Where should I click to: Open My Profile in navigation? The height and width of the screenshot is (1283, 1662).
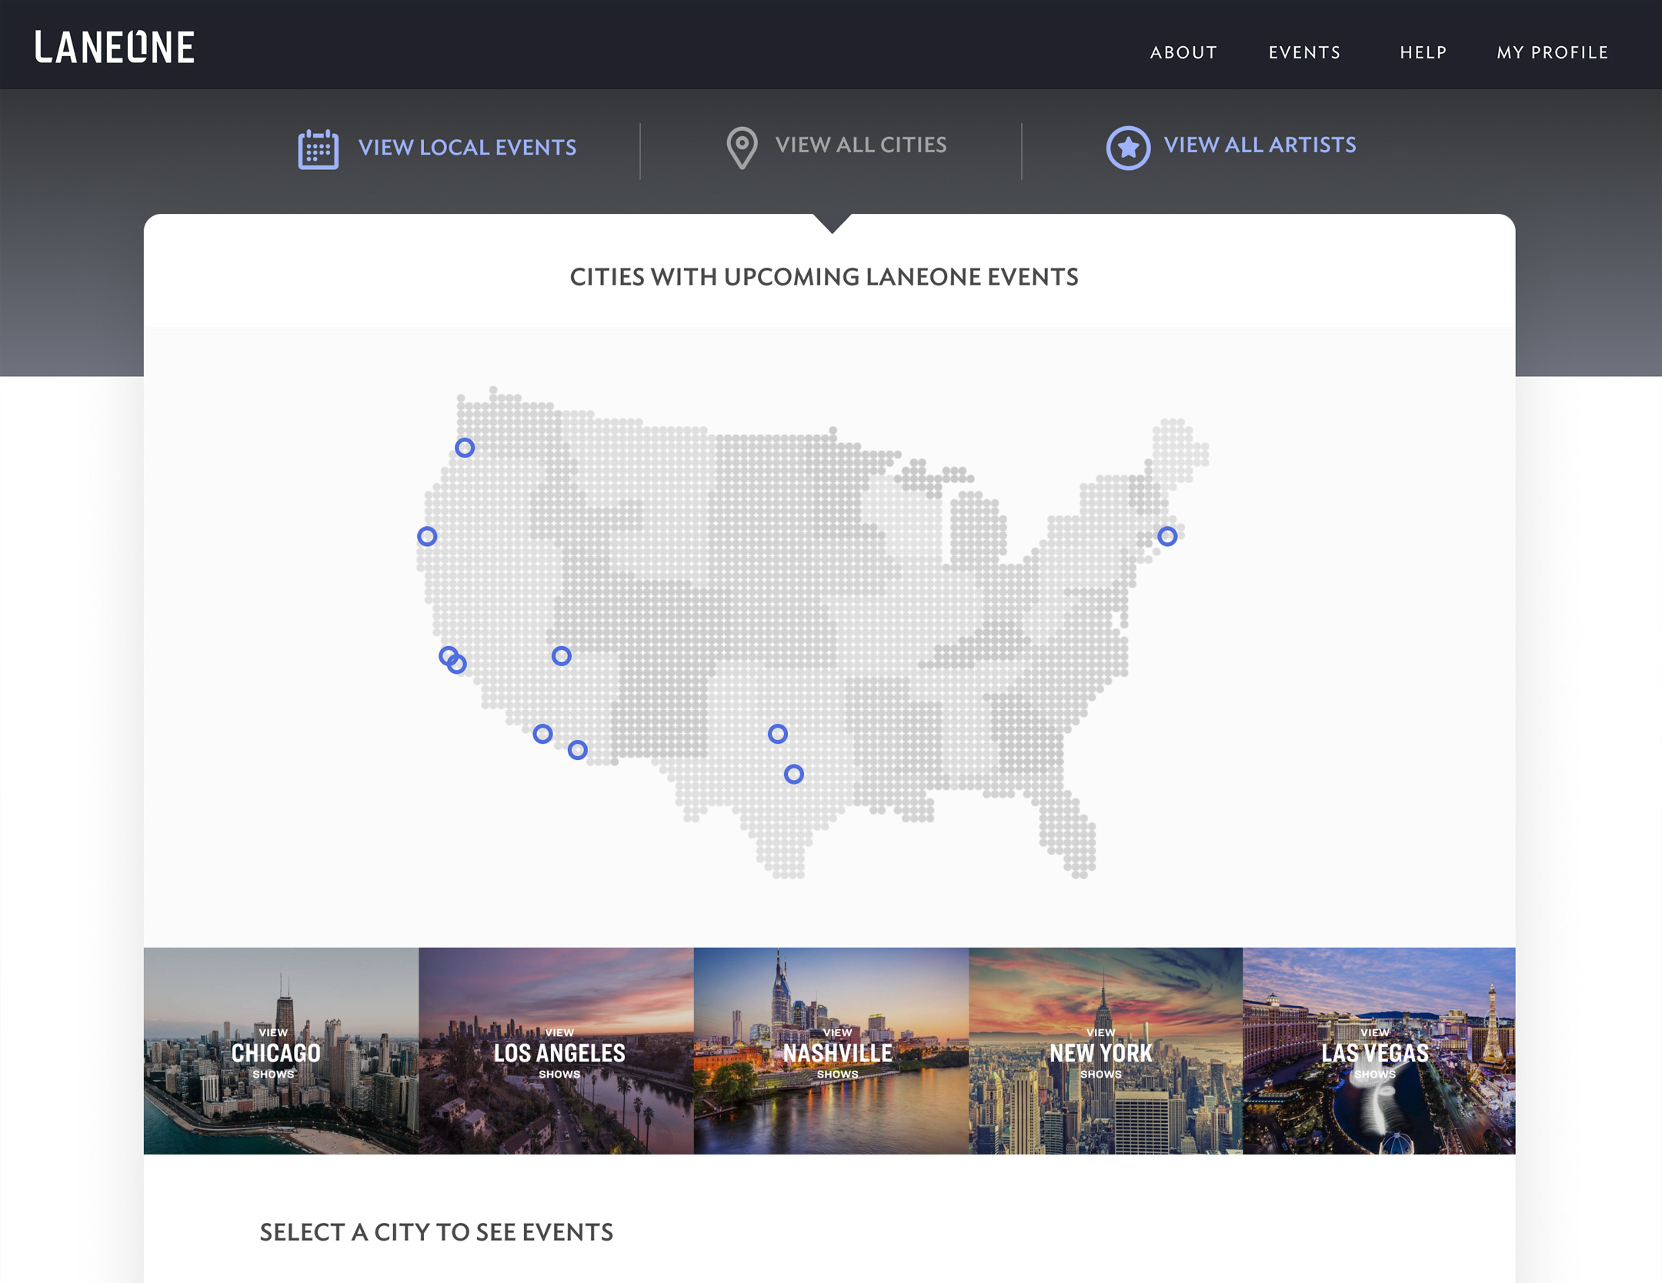click(1552, 52)
